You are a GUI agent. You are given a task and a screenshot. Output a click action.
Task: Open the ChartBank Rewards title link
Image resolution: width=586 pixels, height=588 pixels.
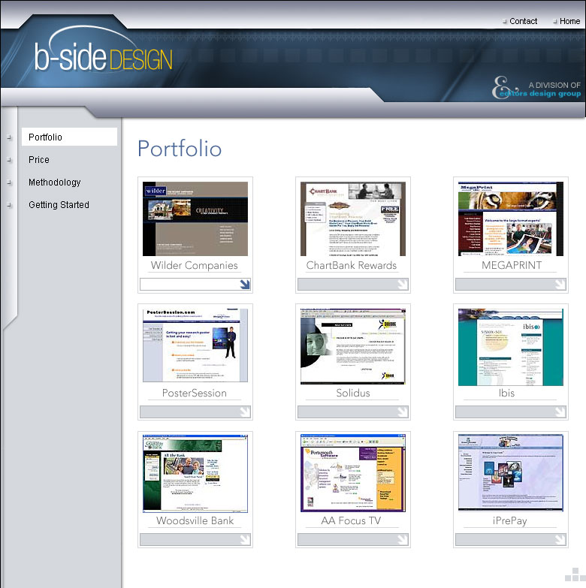tap(352, 266)
